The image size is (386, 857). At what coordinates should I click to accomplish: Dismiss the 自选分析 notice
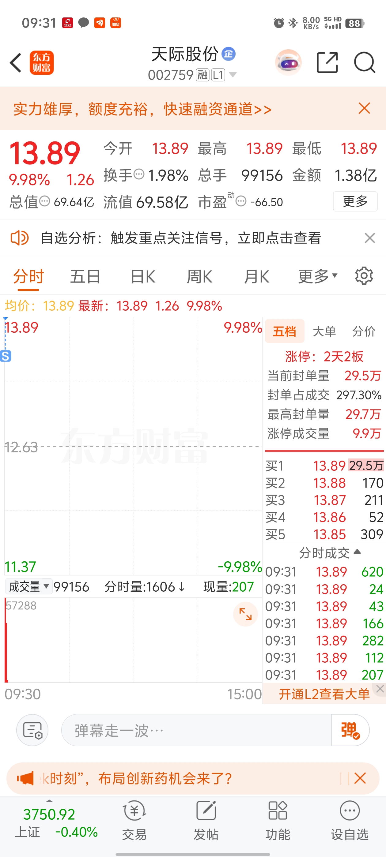(x=370, y=238)
